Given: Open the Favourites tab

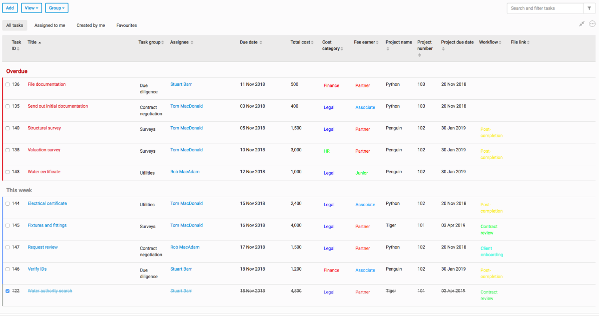Looking at the screenshot, I should point(126,25).
